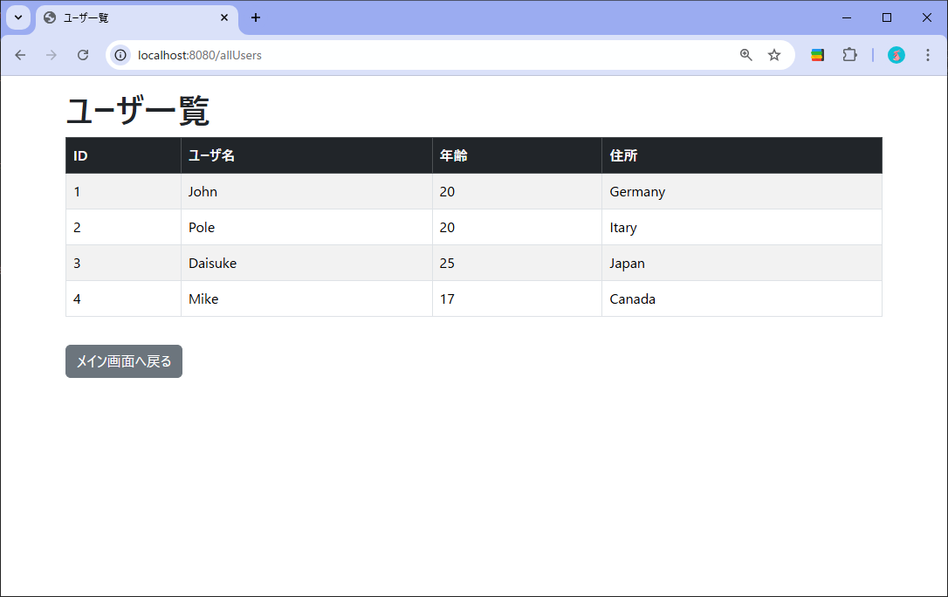Click the colorful extension icon in toolbar
Viewport: 948px width, 597px height.
tap(817, 54)
